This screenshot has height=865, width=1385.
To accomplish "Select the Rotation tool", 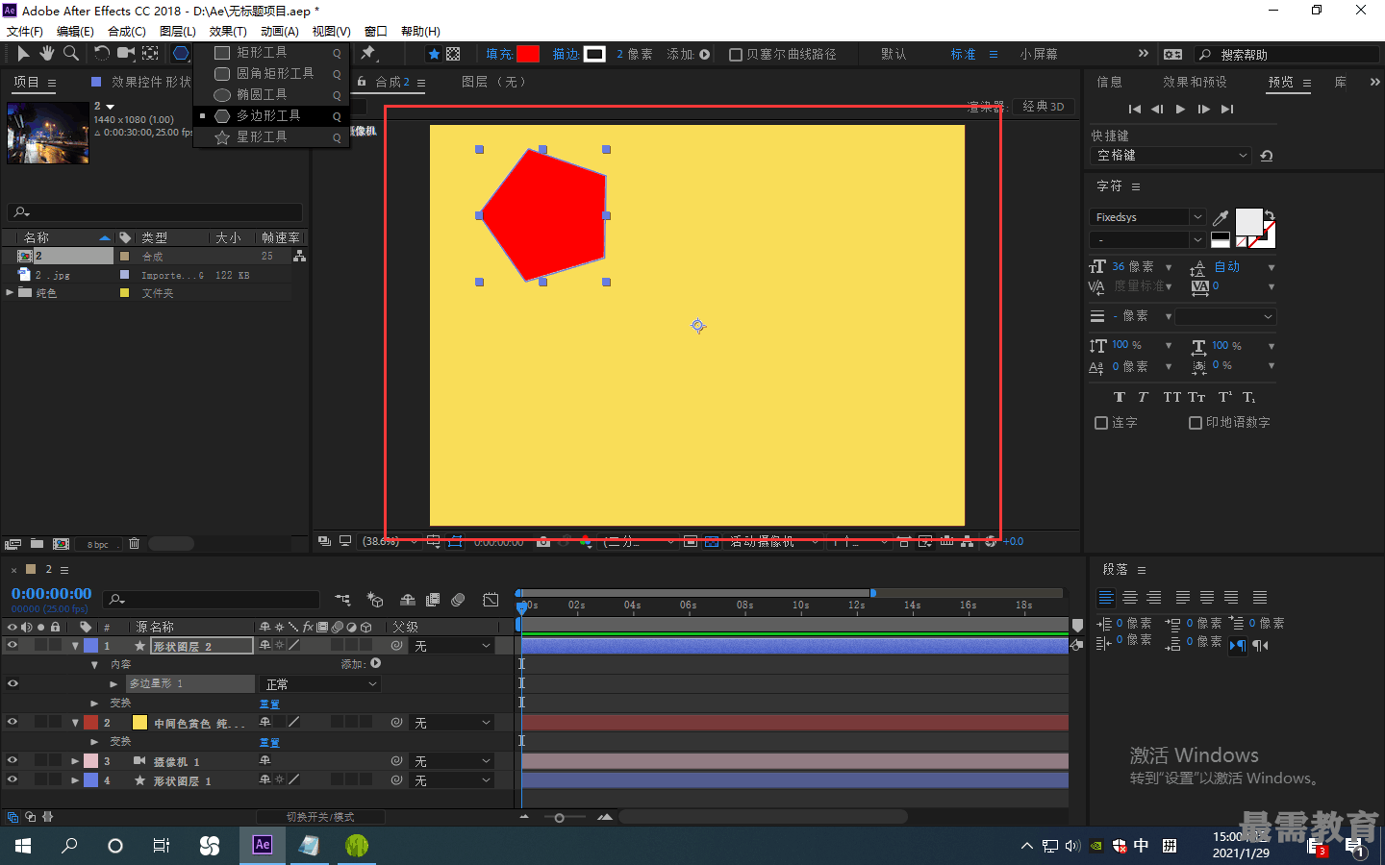I will 101,54.
